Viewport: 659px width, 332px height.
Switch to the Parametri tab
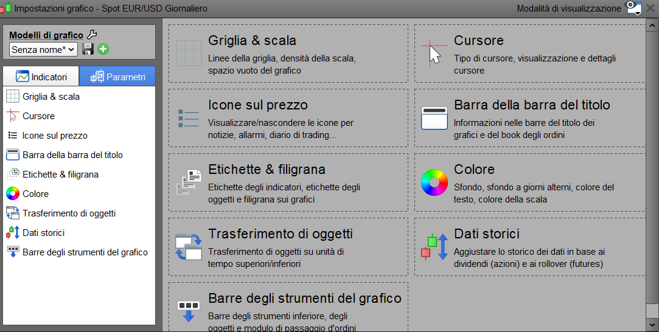117,77
